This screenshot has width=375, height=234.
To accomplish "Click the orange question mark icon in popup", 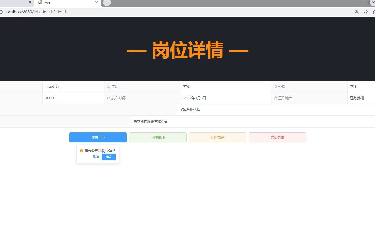I will [x=81, y=151].
